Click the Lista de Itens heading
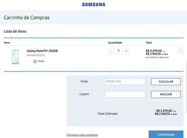Viewport: 187px width, 138px height. point(15,31)
